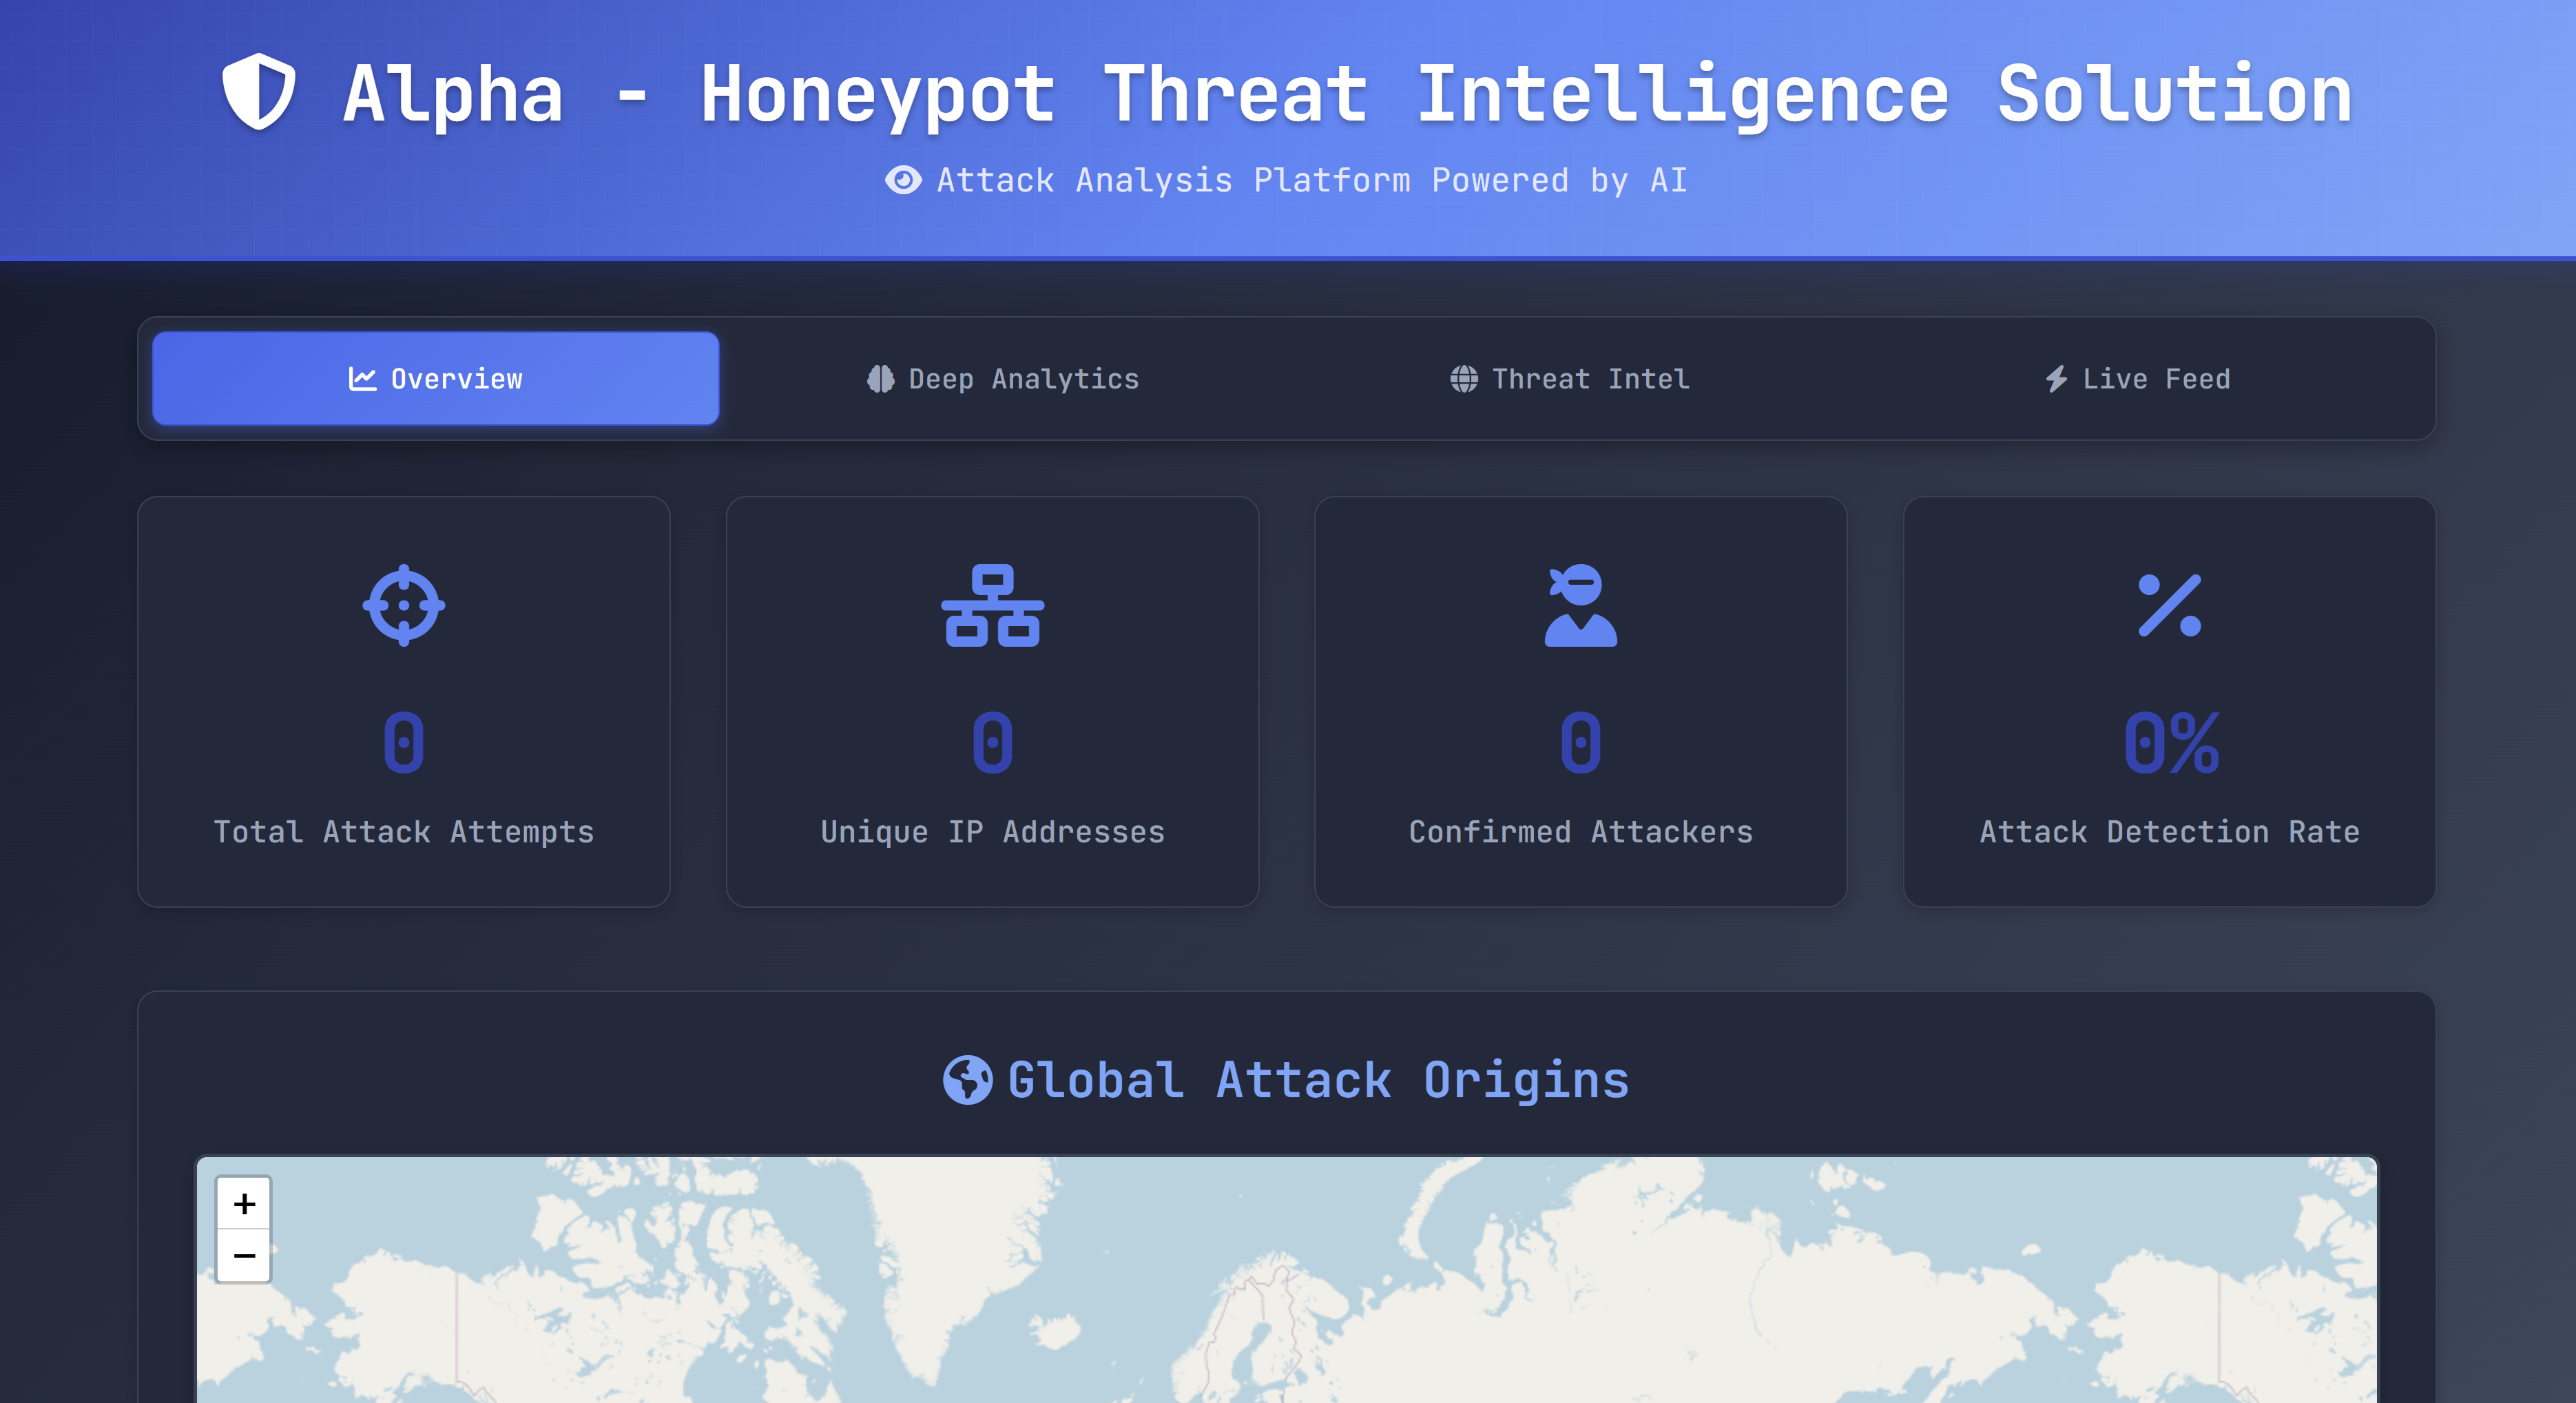Click the network icon for Unique IP Addresses

[992, 605]
